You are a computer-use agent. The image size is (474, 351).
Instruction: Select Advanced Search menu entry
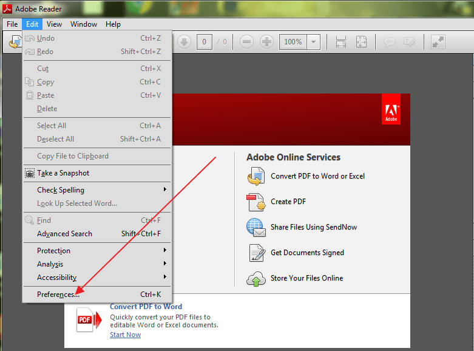97,234
